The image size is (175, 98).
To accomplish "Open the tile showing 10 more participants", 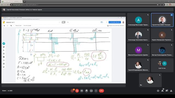I will 162,65.
